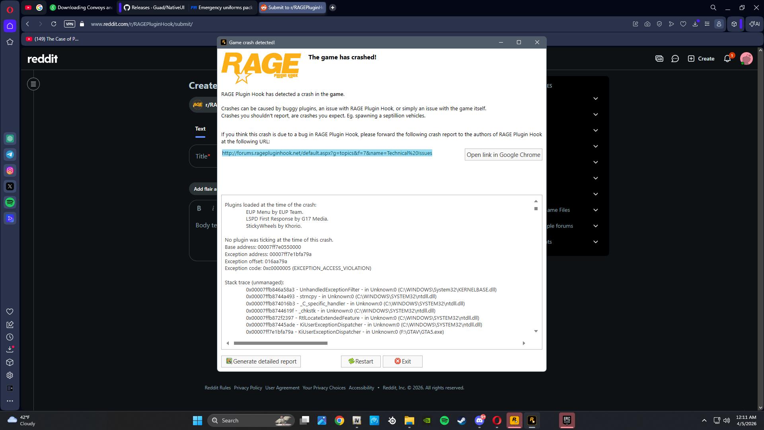Open the ChatGPT sidebar panel icon
This screenshot has width=764, height=430.
click(10, 139)
